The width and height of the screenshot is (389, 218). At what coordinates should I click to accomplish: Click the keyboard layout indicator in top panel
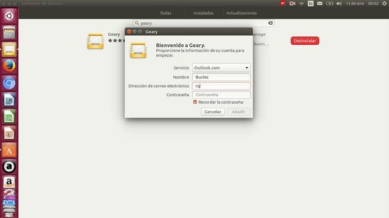click(x=311, y=4)
